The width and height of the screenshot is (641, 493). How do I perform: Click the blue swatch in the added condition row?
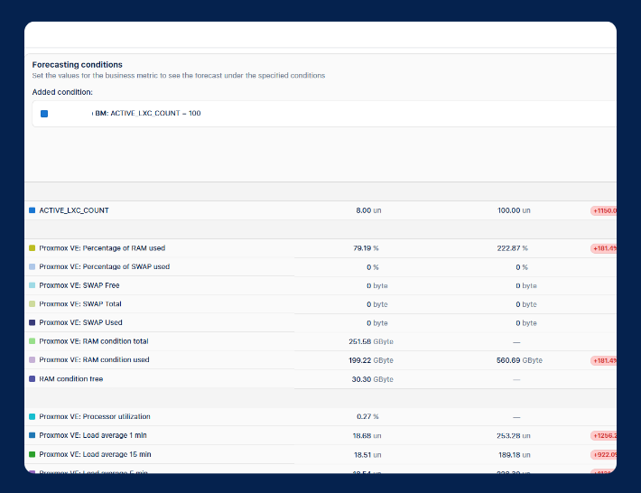pos(44,114)
